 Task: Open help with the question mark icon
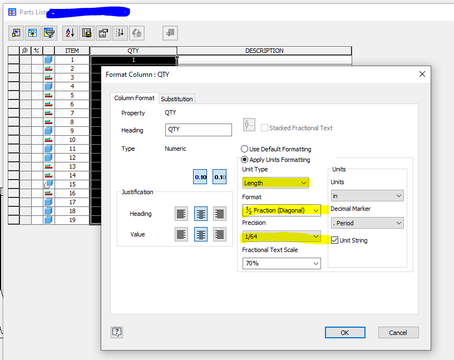(117, 332)
